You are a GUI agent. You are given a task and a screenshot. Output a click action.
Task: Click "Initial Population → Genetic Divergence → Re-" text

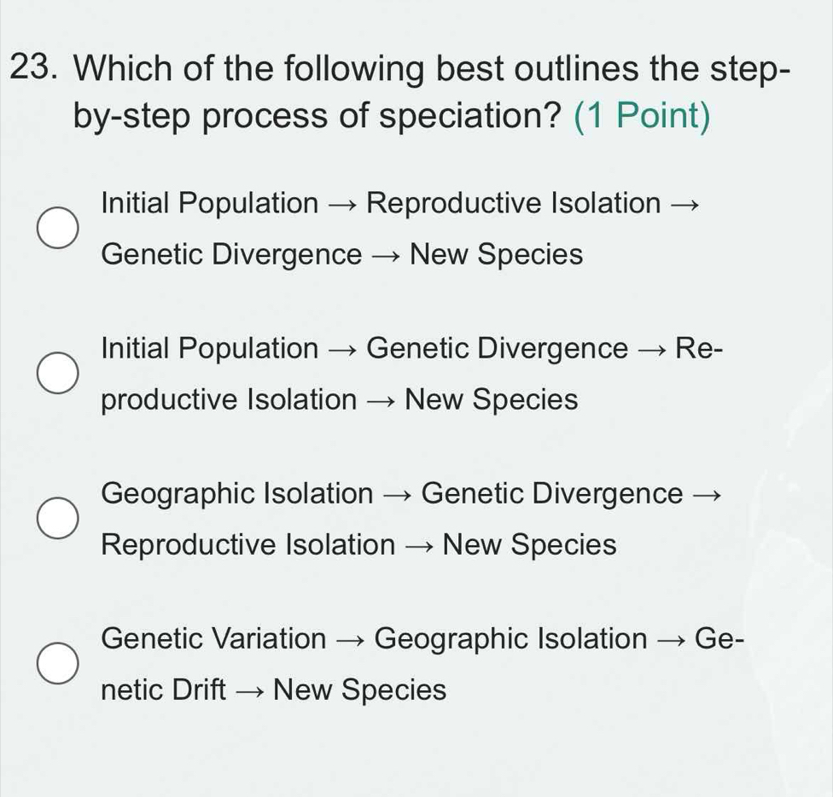[410, 349]
